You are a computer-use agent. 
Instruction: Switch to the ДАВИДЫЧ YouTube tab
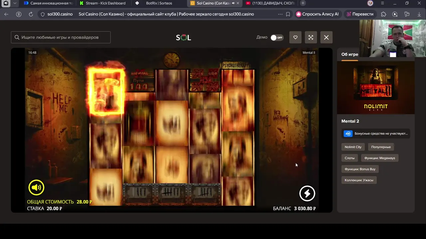pyautogui.click(x=270, y=3)
